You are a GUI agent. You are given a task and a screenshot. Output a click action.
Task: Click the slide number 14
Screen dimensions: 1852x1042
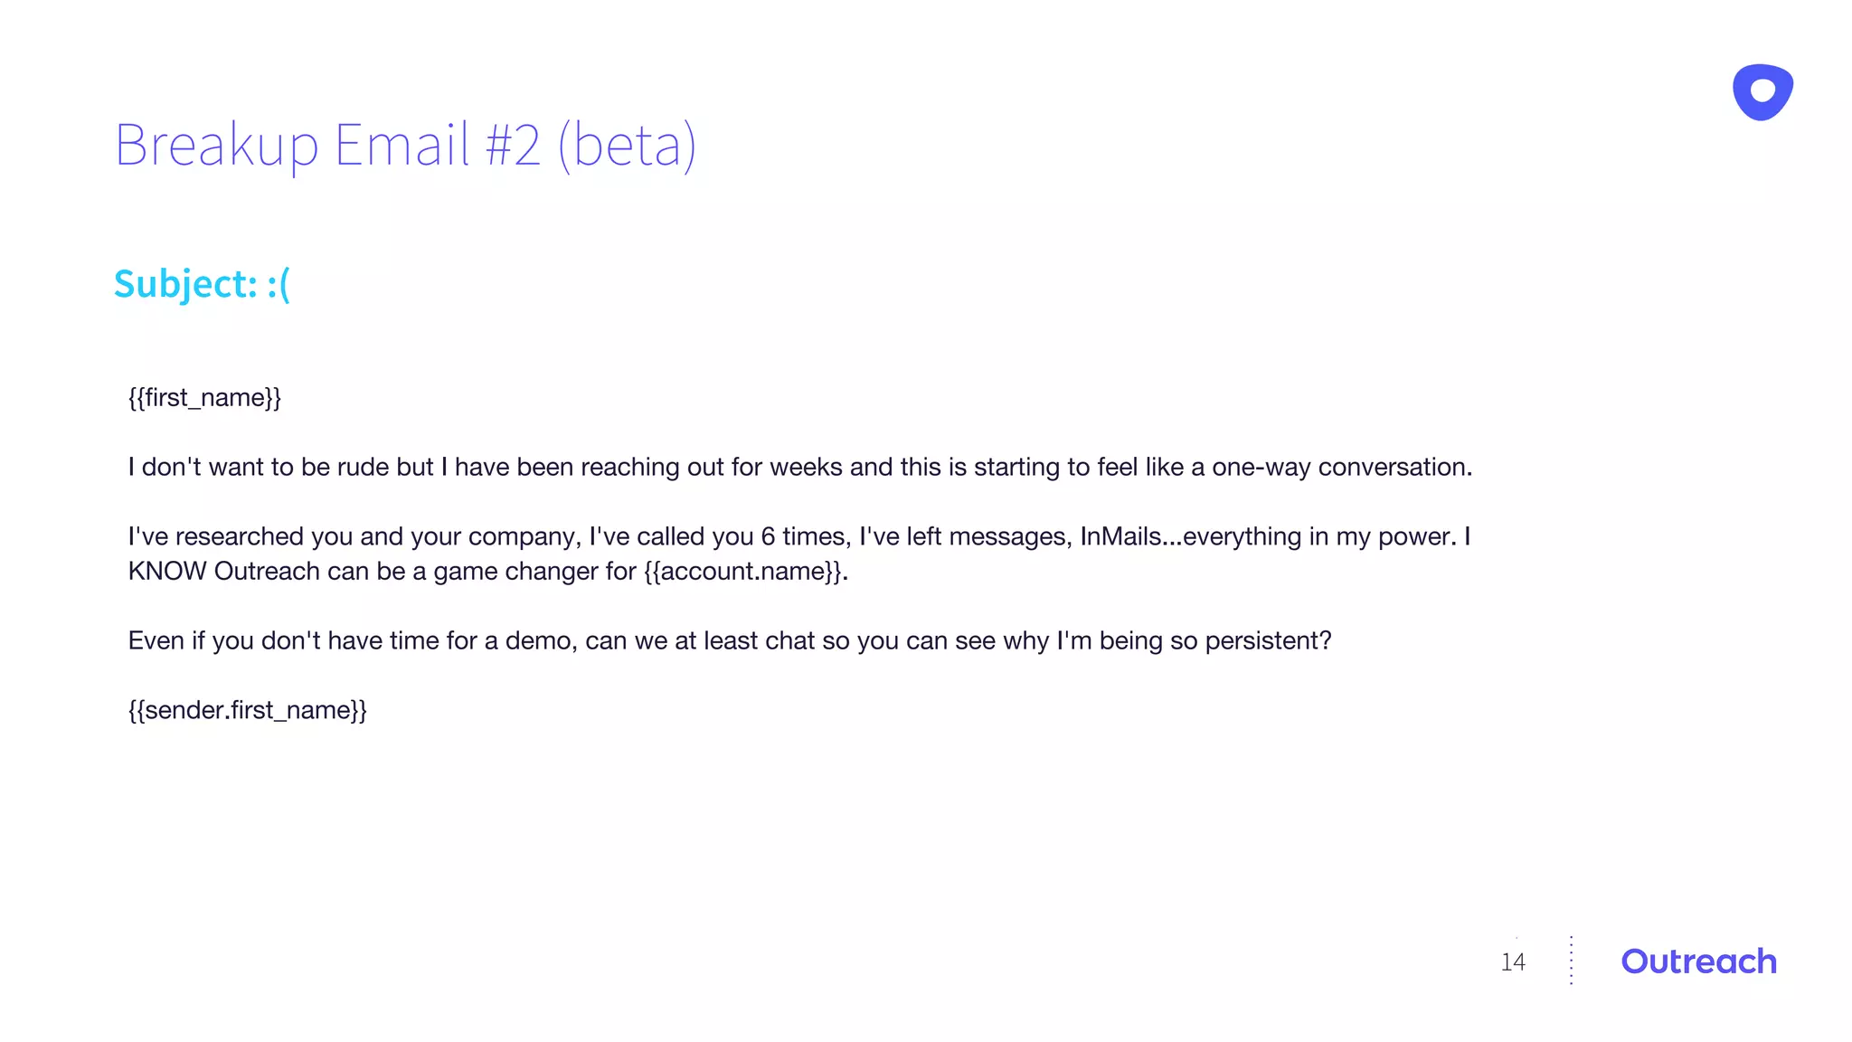point(1513,961)
